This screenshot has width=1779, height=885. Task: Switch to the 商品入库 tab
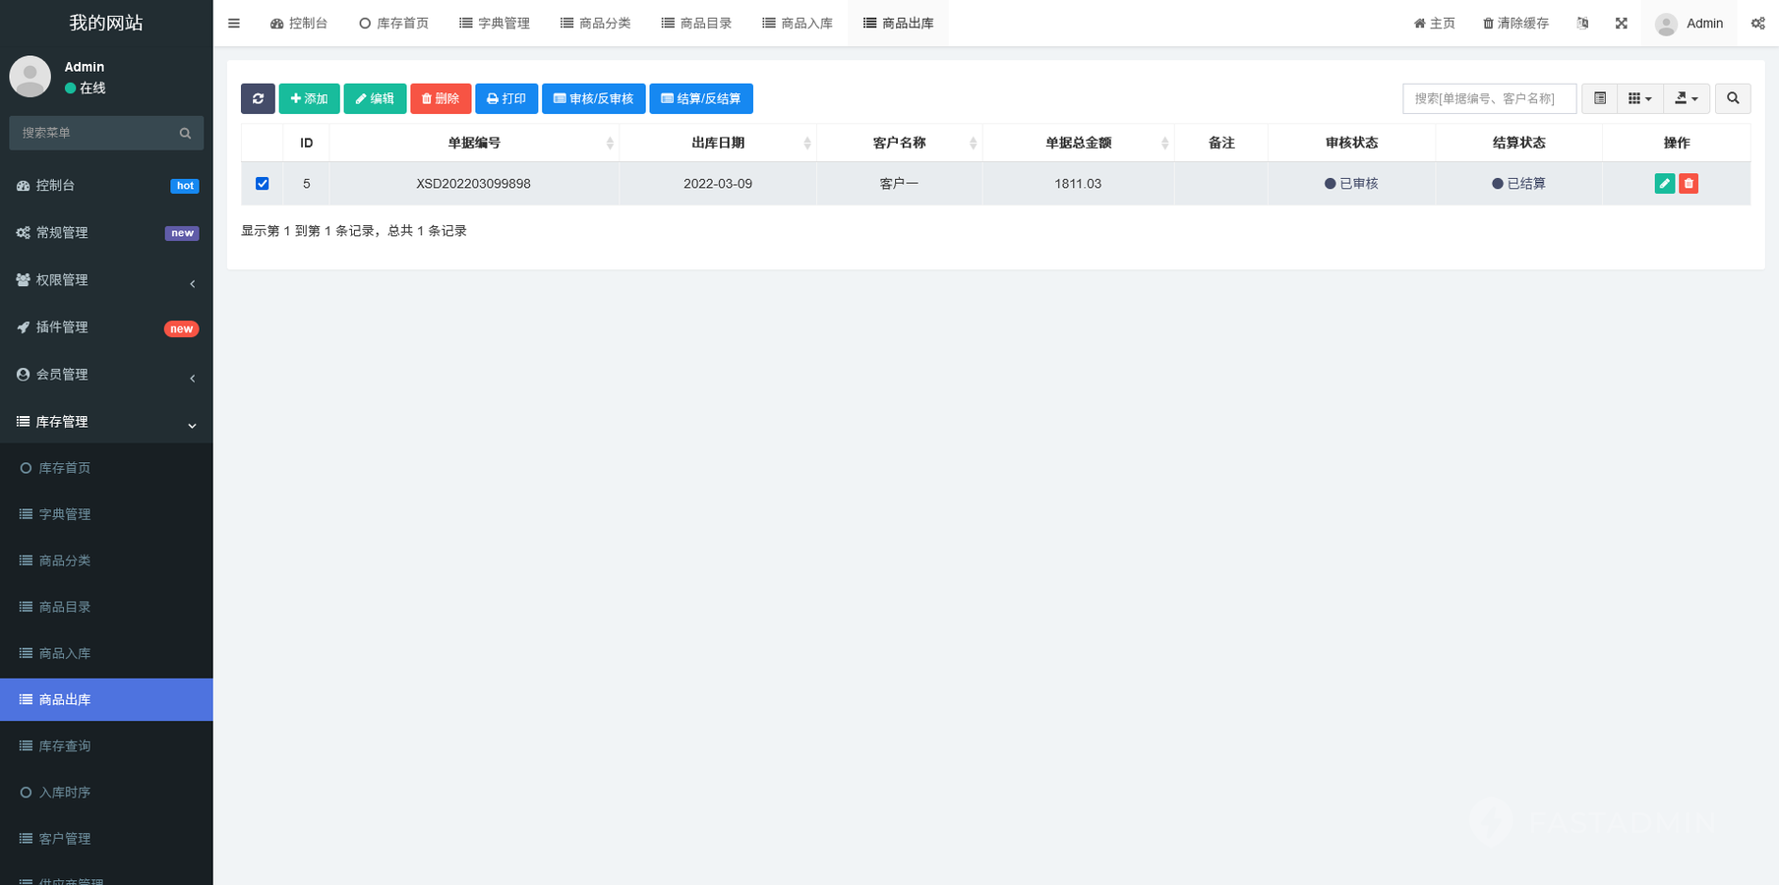click(x=798, y=24)
